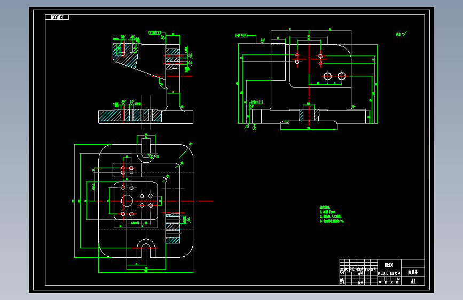Select the hatched key block at front view bottom
Viewport: 463px width, 300px height.
309,115
